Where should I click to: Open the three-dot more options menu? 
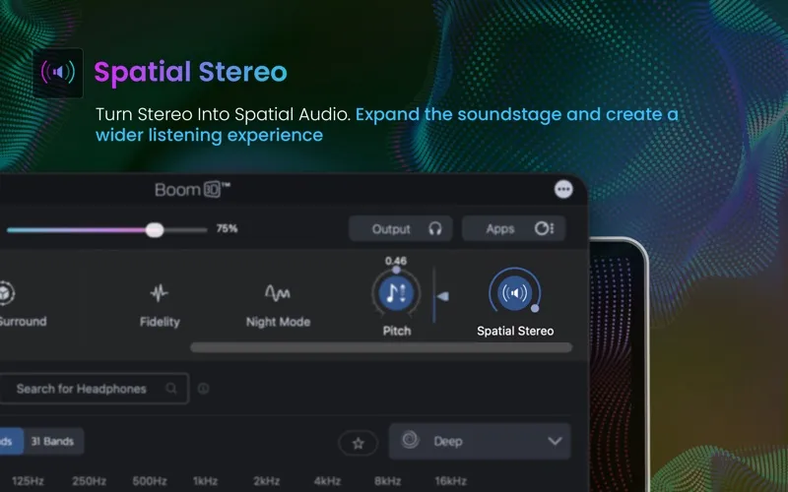(563, 189)
